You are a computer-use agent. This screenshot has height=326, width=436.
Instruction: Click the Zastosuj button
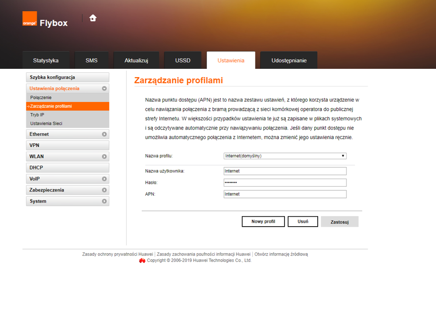[340, 222]
